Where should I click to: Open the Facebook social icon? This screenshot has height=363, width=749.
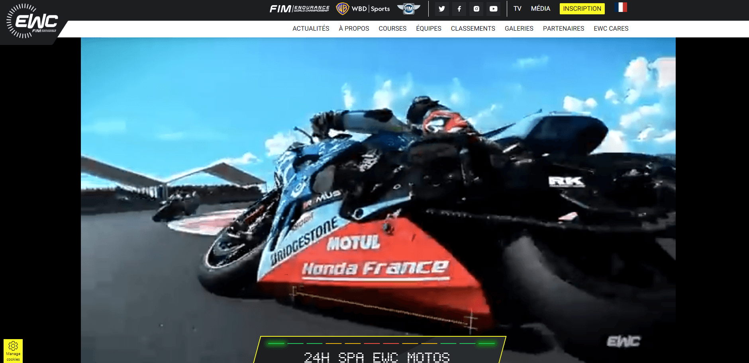pyautogui.click(x=459, y=9)
